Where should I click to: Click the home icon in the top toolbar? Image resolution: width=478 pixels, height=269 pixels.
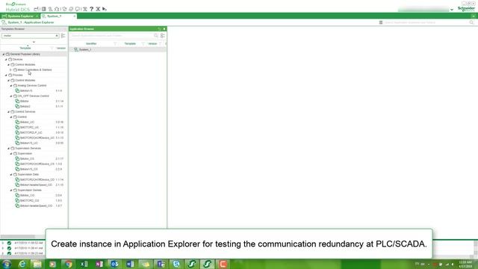tap(57, 9)
